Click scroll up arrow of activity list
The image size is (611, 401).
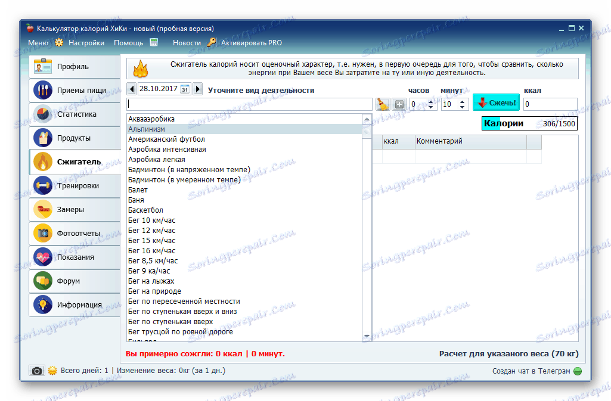pos(367,119)
